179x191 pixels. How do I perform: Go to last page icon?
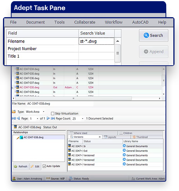[x=53, y=118]
